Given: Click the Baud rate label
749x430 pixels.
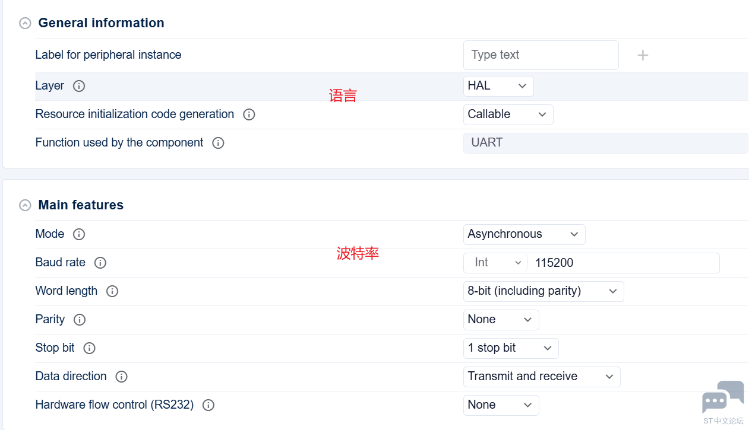Looking at the screenshot, I should point(61,263).
